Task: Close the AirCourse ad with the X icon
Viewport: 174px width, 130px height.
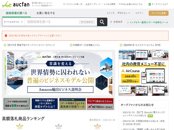Action: click(x=167, y=51)
